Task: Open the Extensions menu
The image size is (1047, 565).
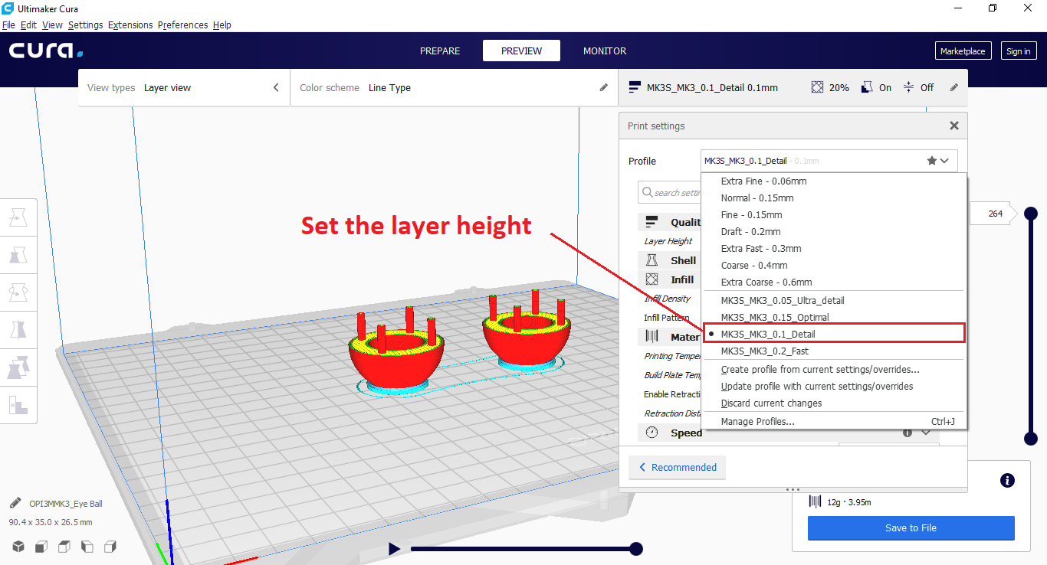Action: 130,24
